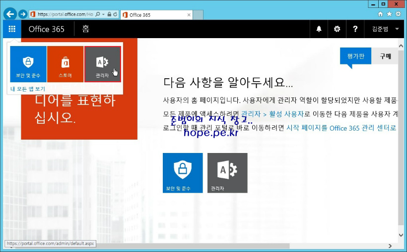This screenshot has height=252, width=407.
Task: Expand the 김준범 account menu
Action: pos(386,29)
